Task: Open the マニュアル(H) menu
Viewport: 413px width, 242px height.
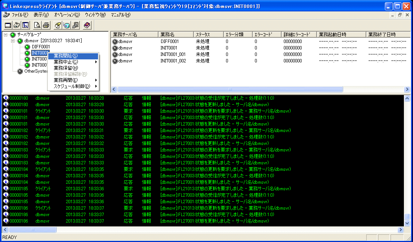Action: (121, 15)
